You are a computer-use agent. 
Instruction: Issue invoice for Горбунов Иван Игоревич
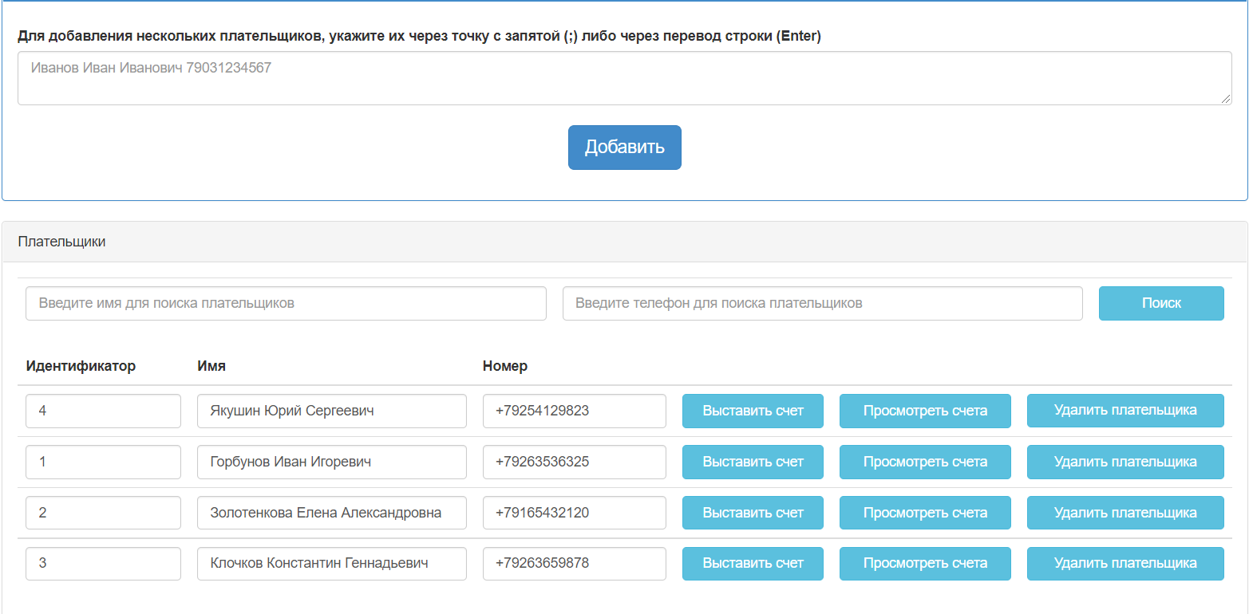pyautogui.click(x=753, y=462)
